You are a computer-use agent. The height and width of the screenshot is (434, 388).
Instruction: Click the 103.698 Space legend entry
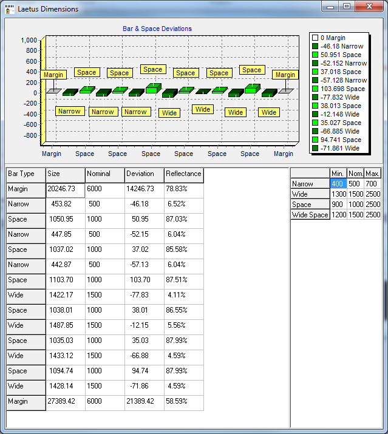click(342, 89)
